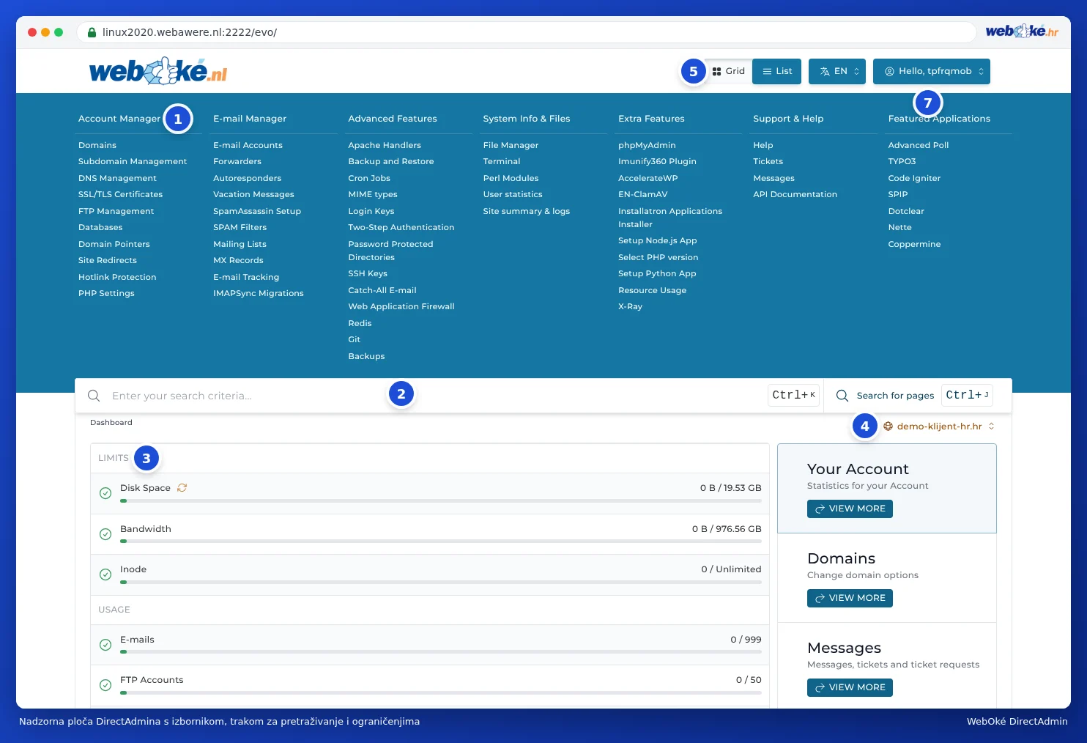1087x743 pixels.
Task: Click the Disk Space usage progress bar
Action: pyautogui.click(x=441, y=501)
